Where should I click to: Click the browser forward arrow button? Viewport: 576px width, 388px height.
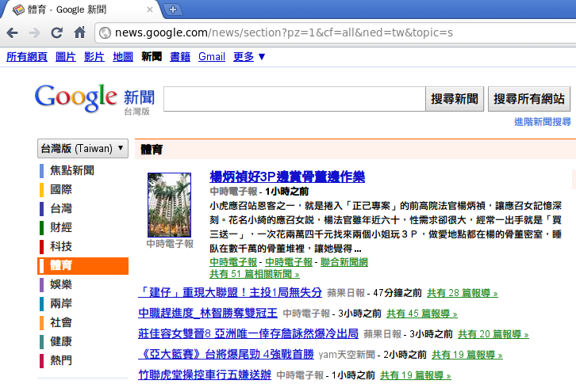tap(34, 32)
